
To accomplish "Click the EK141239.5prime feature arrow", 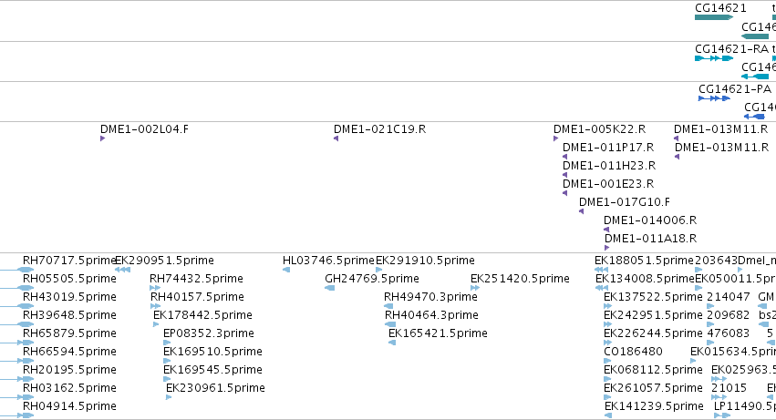I will pyautogui.click(x=608, y=415).
